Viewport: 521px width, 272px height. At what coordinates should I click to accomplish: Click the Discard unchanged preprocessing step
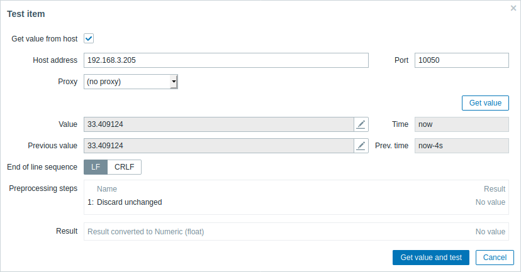pos(129,202)
